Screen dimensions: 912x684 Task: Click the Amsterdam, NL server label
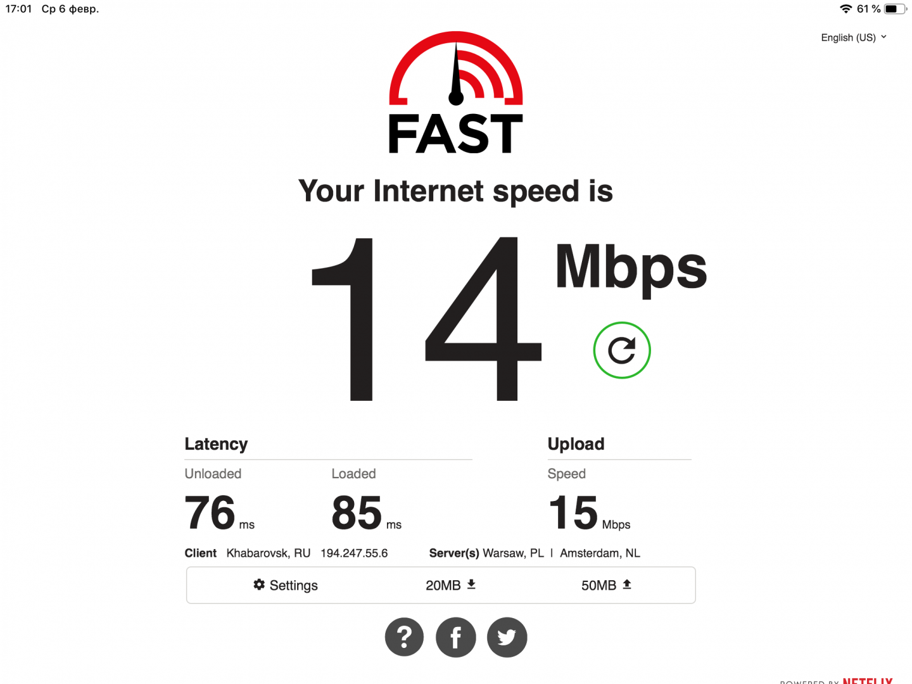600,553
